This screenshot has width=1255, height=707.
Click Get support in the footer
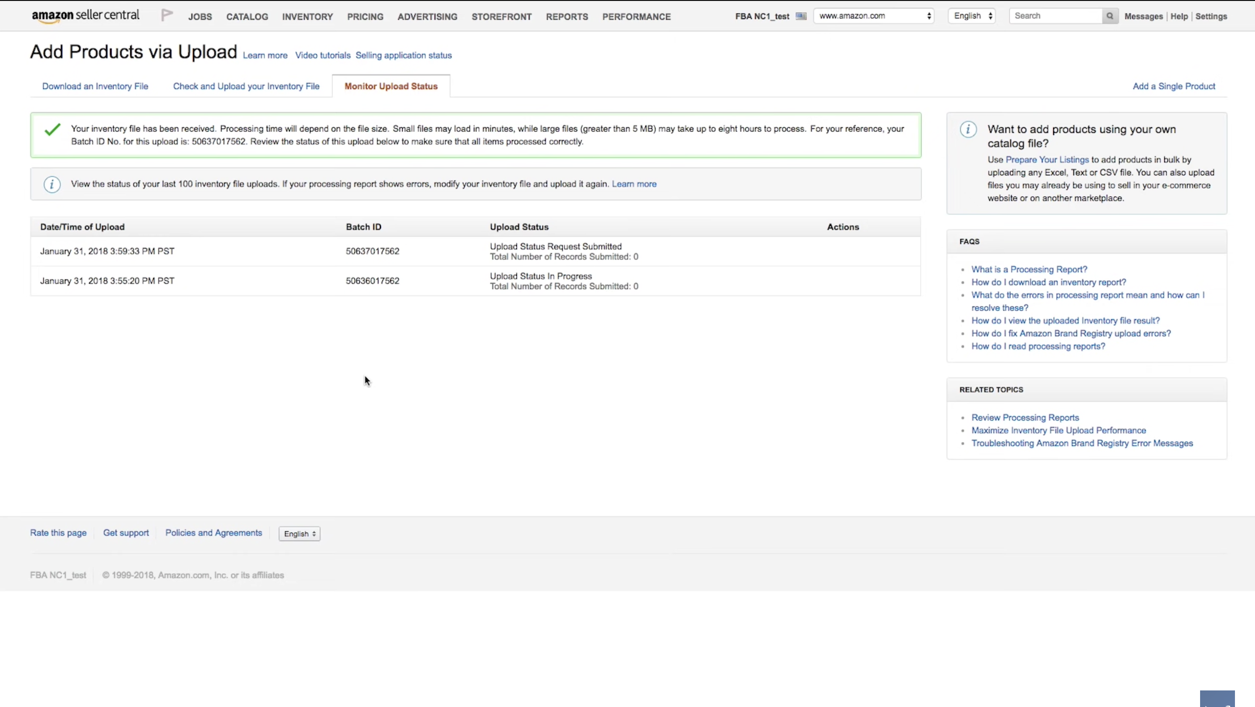click(125, 533)
